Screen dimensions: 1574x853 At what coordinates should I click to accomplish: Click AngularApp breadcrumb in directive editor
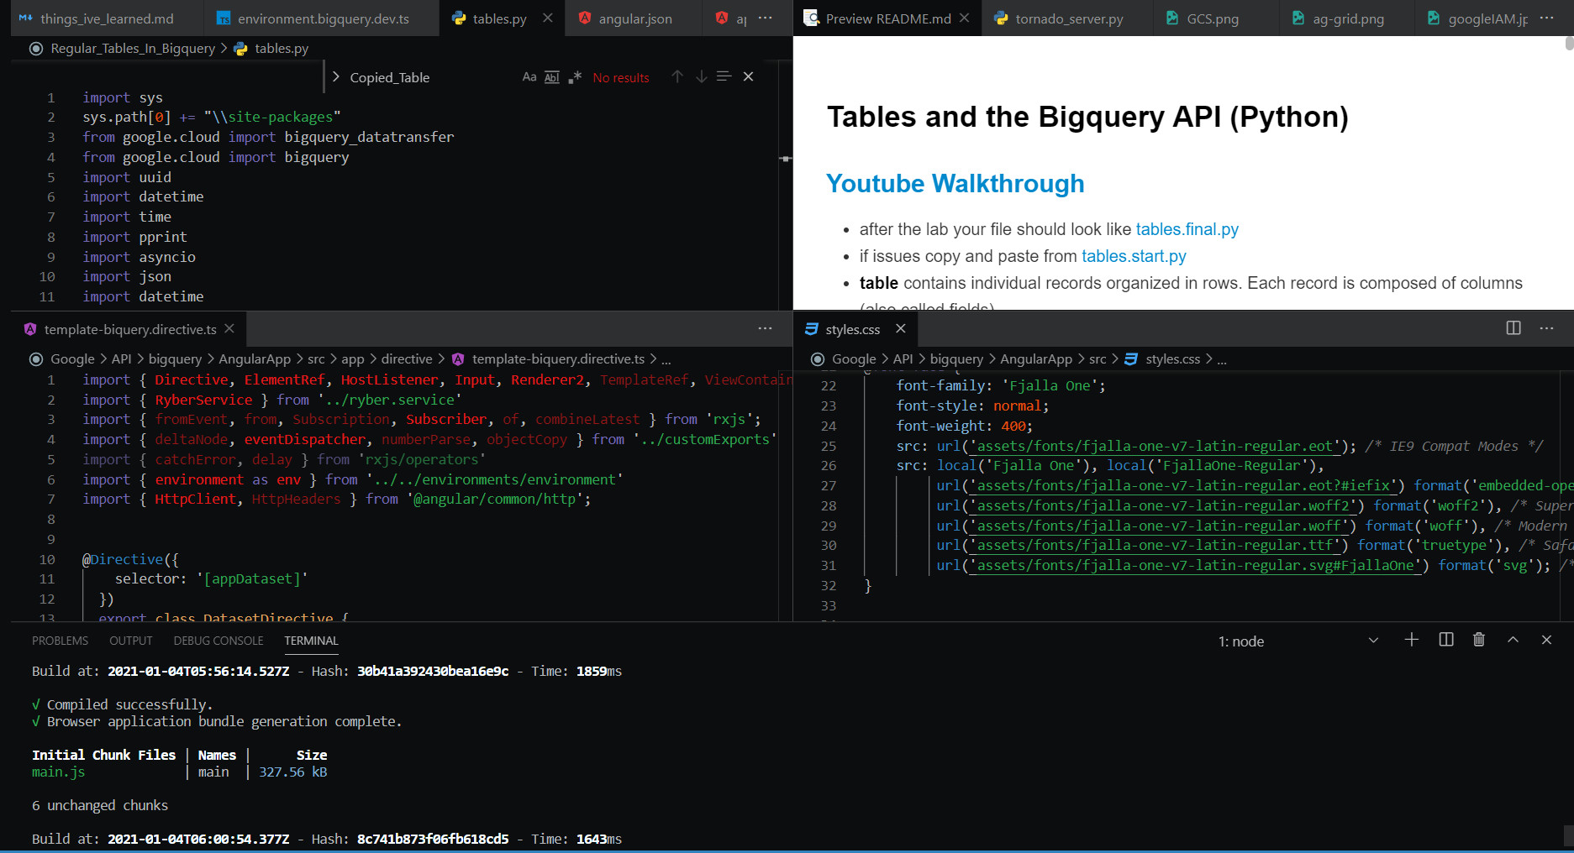(255, 359)
